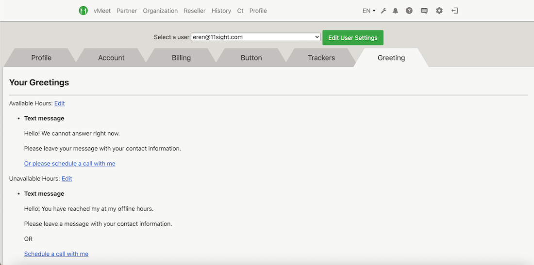
Task: Open the History menu item
Action: 221,11
